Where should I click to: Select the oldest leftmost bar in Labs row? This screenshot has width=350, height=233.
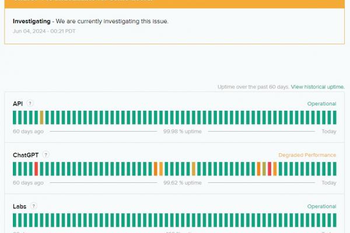pyautogui.click(x=15, y=220)
